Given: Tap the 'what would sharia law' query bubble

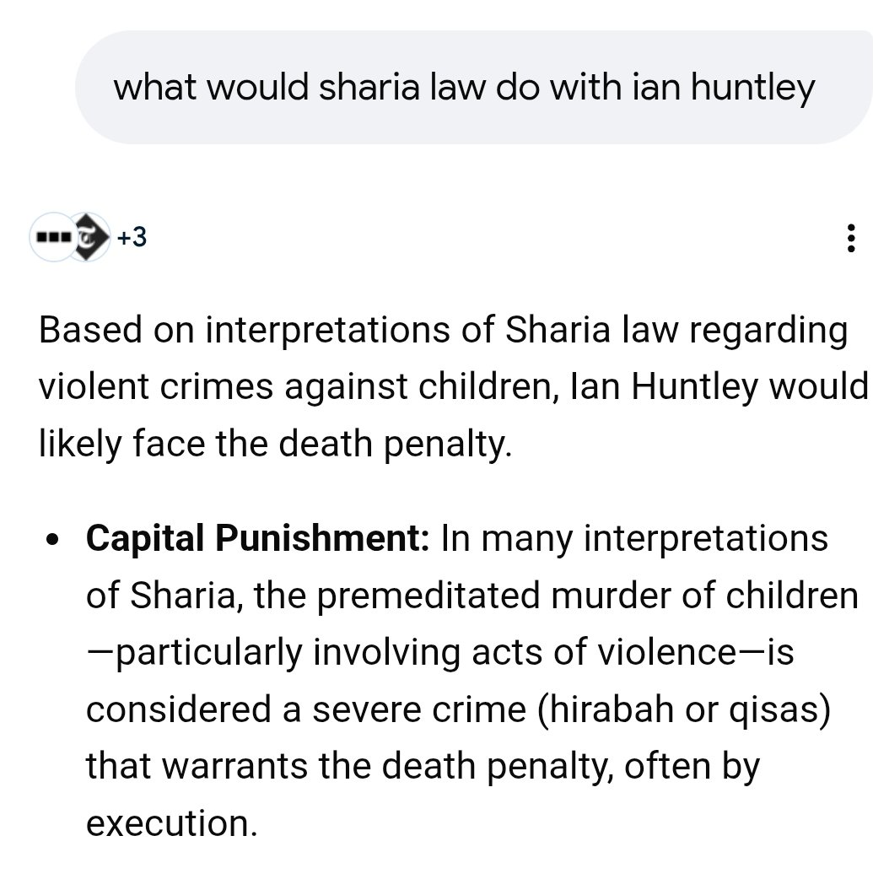Looking at the screenshot, I should pyautogui.click(x=464, y=88).
